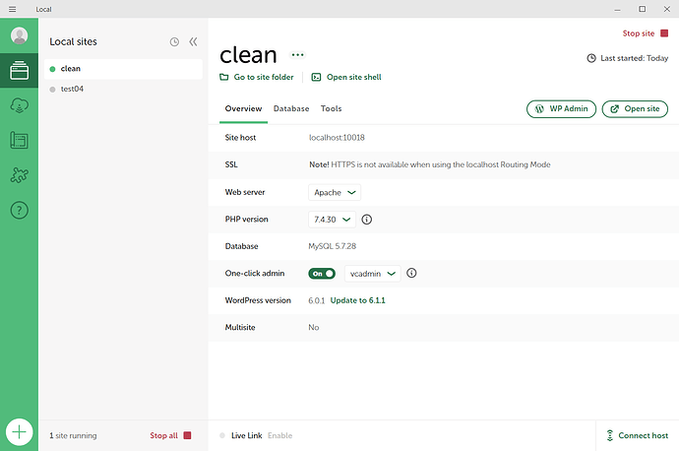Show PHP version info icon
The width and height of the screenshot is (679, 451).
(366, 220)
